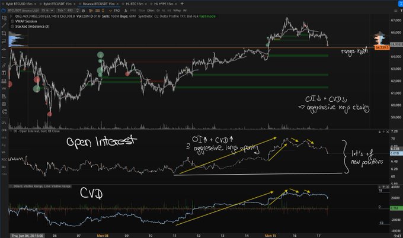Expand the chart legend chevron
403x238 pixels.
(x=11, y=16)
